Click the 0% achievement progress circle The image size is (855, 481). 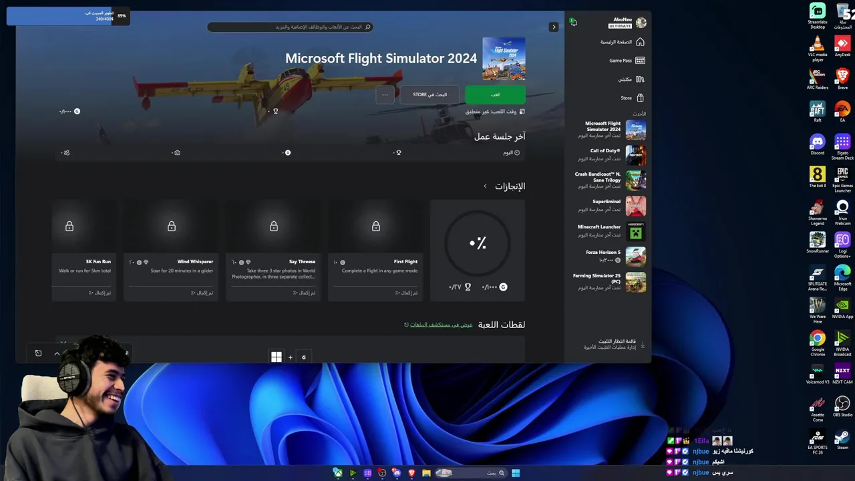coord(478,243)
